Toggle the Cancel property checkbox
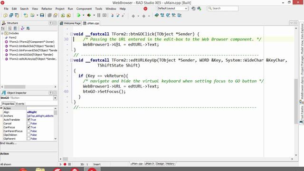The image size is (304, 171). [28, 123]
